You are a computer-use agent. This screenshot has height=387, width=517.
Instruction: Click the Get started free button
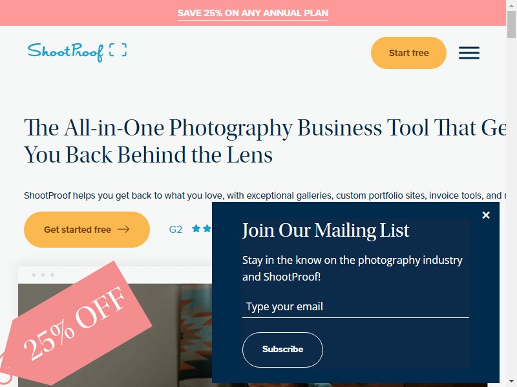click(x=87, y=230)
